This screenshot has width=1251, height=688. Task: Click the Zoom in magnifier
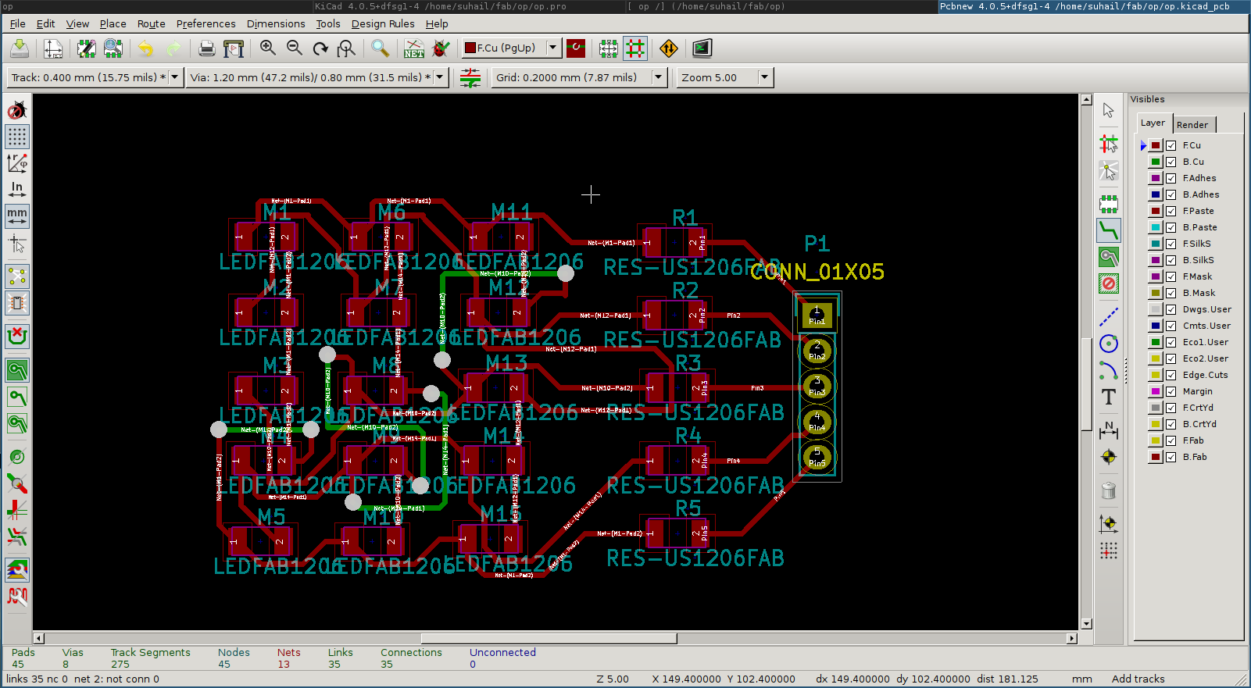(267, 48)
